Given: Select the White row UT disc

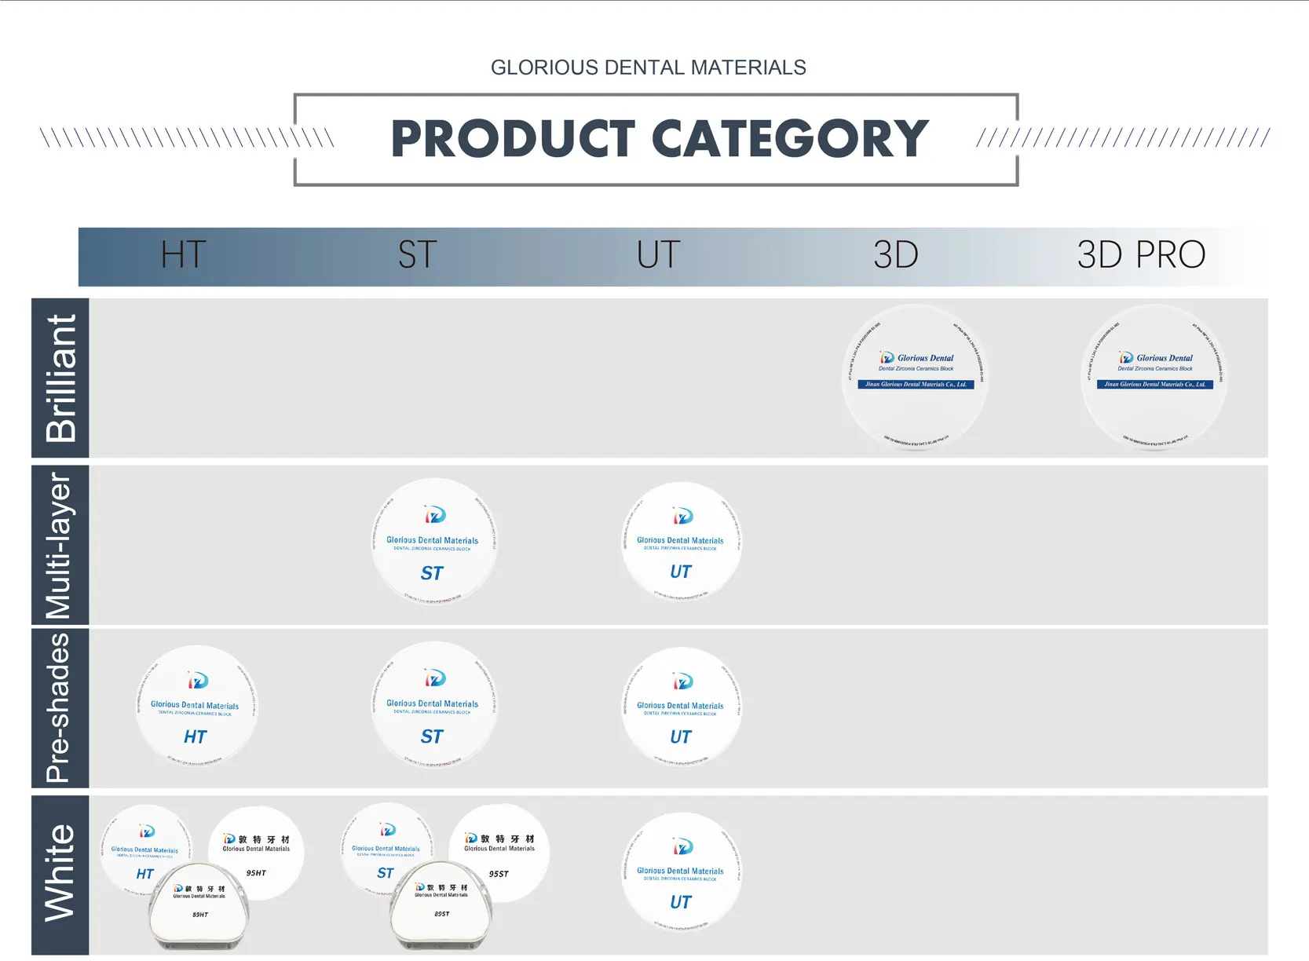Looking at the screenshot, I should tap(682, 872).
